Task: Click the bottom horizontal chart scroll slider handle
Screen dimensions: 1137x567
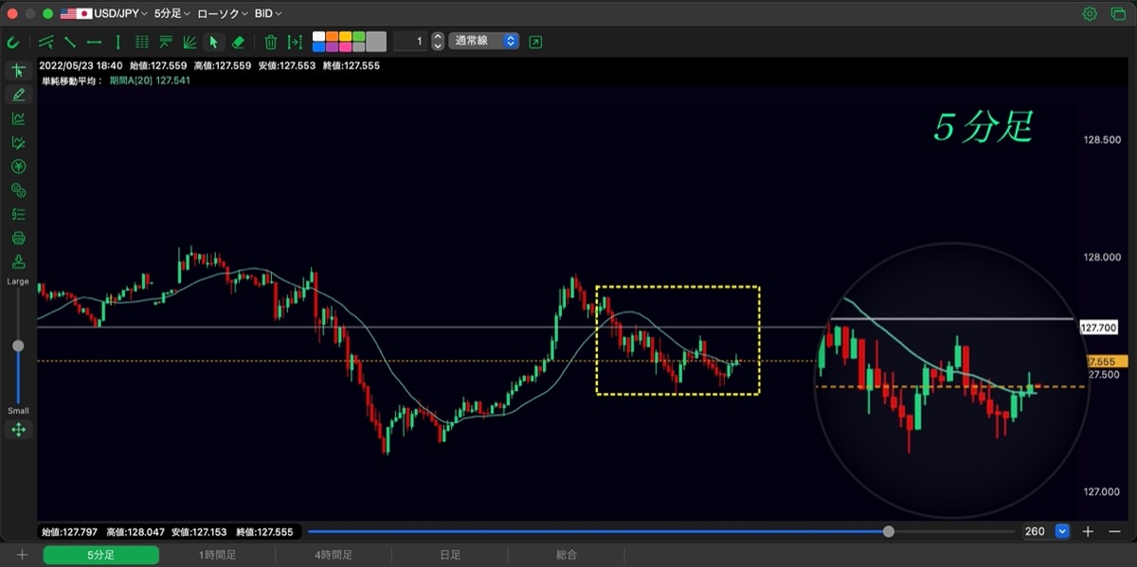Action: 889,532
